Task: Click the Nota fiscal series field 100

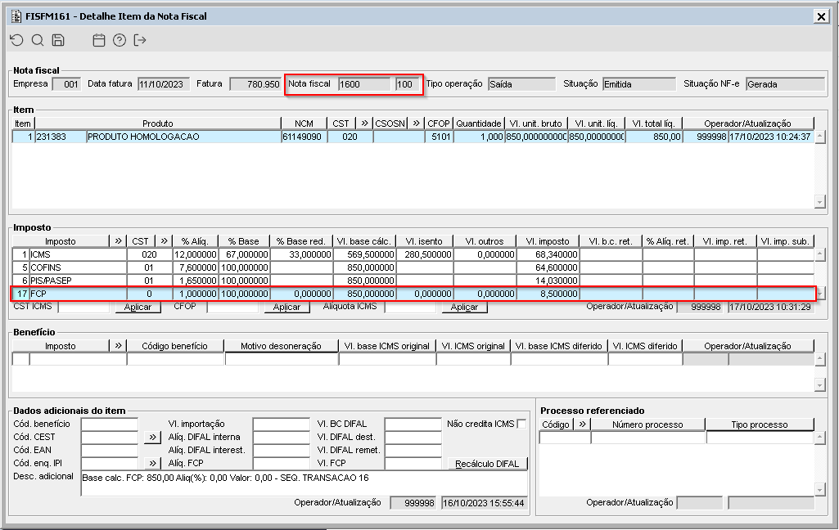Action: [408, 84]
